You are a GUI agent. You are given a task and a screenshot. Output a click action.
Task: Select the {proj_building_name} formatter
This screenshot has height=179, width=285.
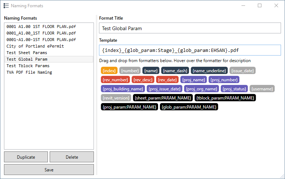[123, 89]
